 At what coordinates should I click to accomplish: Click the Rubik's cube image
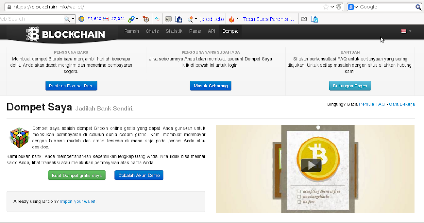[x=19, y=137]
